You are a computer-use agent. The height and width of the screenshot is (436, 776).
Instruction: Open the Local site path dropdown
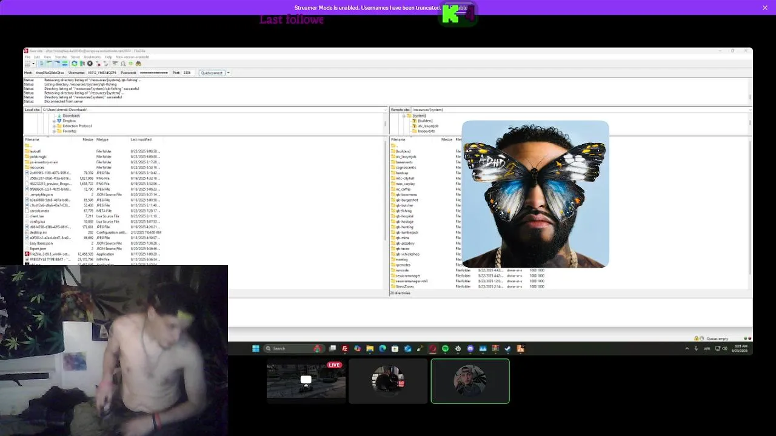[384, 110]
